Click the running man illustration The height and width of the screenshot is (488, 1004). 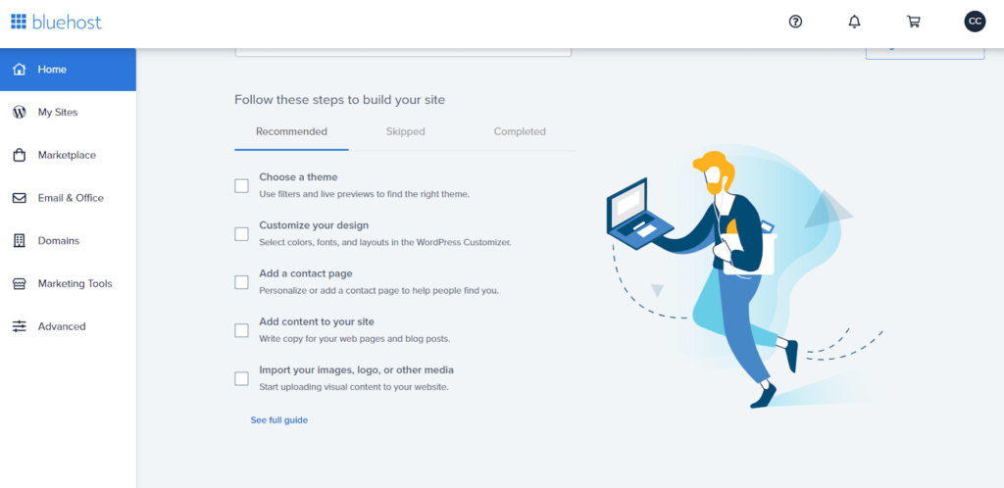click(x=743, y=278)
